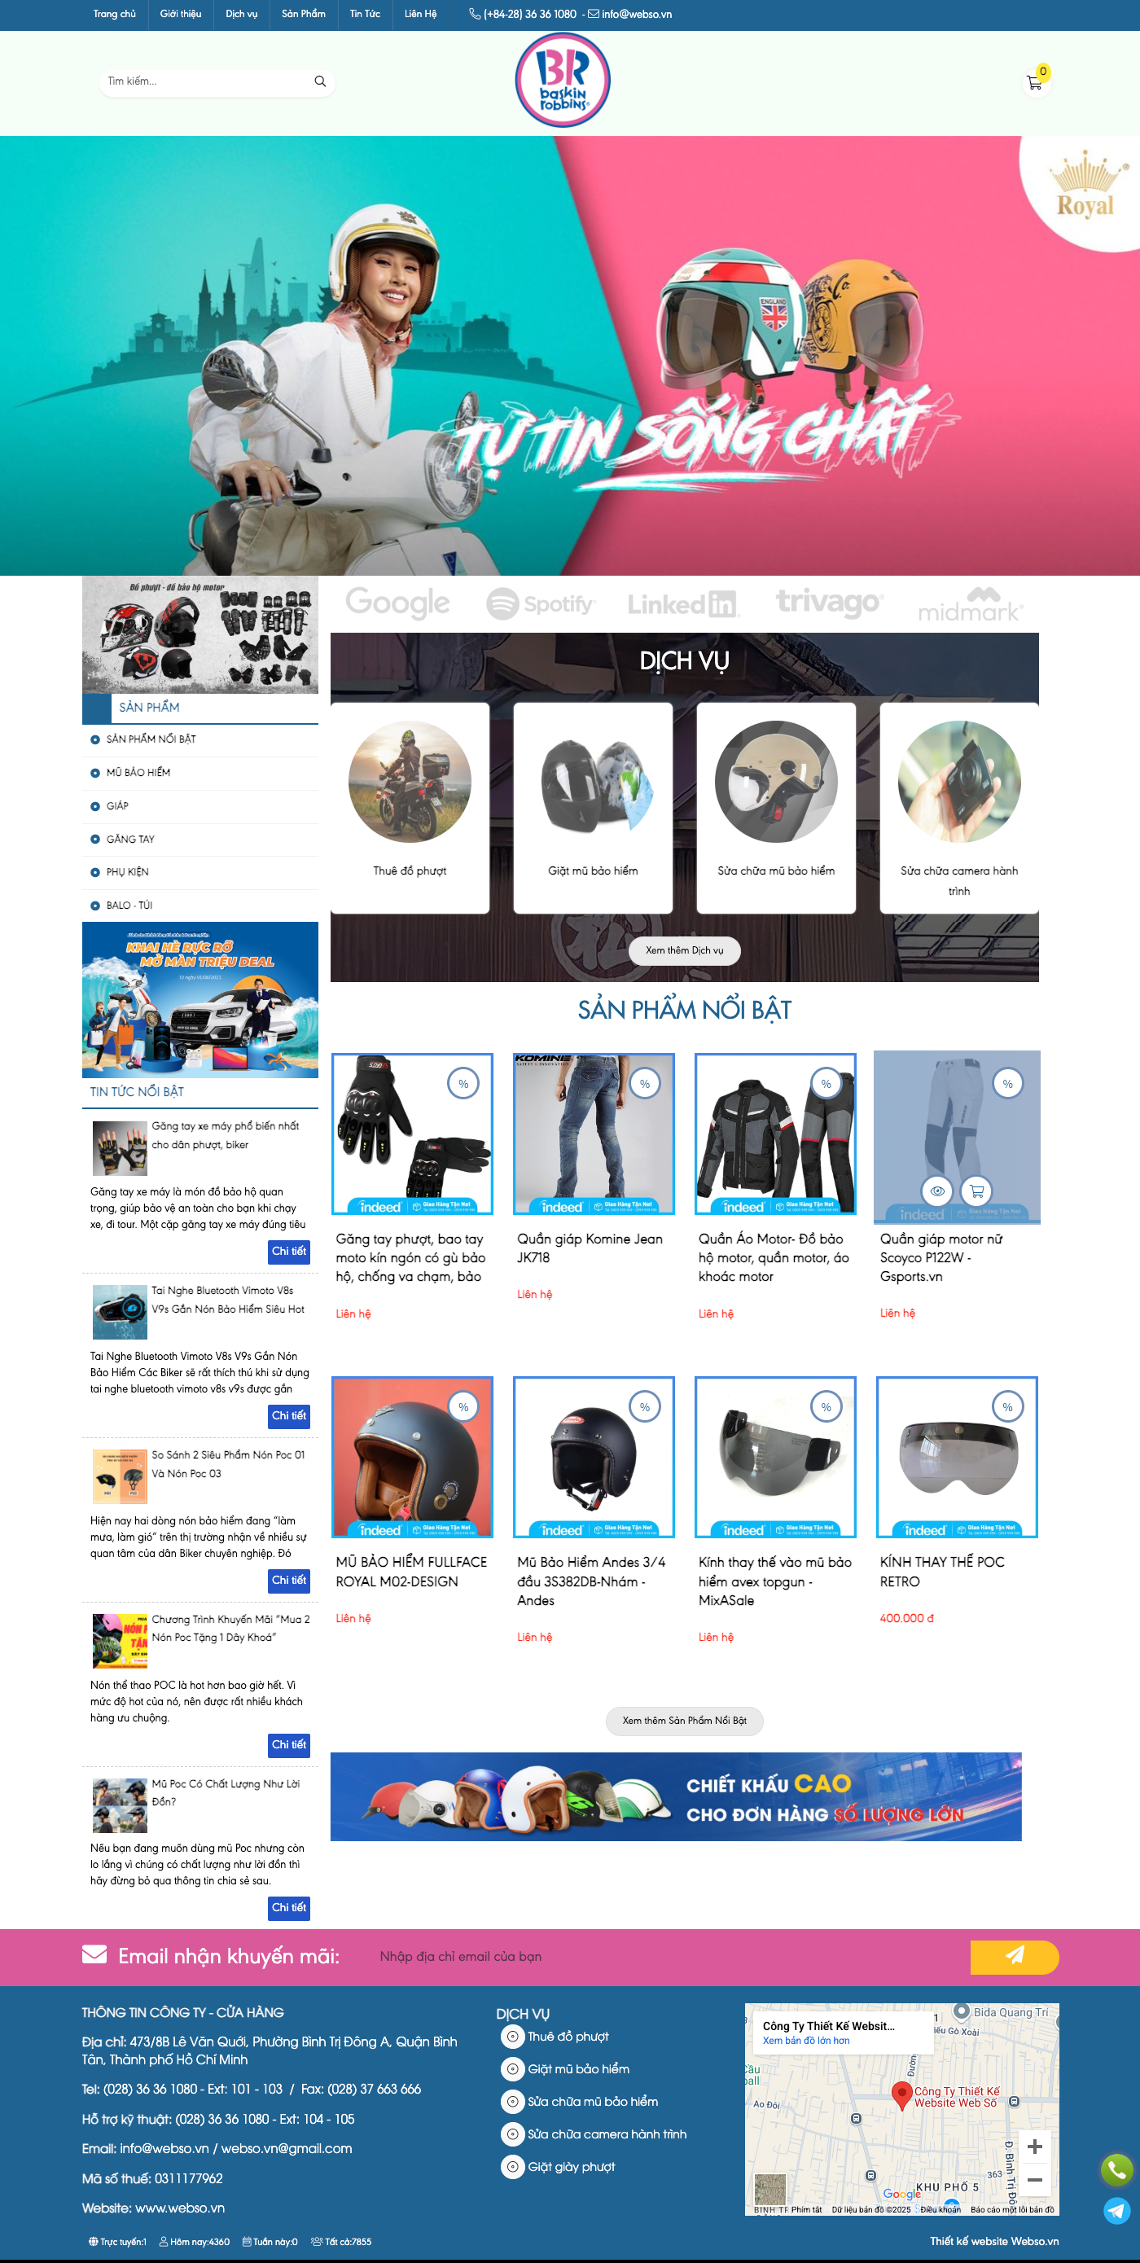This screenshot has width=1140, height=2263.
Task: Open the Dịch vụ top menu item
Action: 242,14
